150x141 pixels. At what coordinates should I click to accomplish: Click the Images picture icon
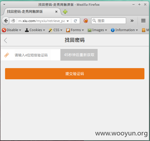pos(90,30)
